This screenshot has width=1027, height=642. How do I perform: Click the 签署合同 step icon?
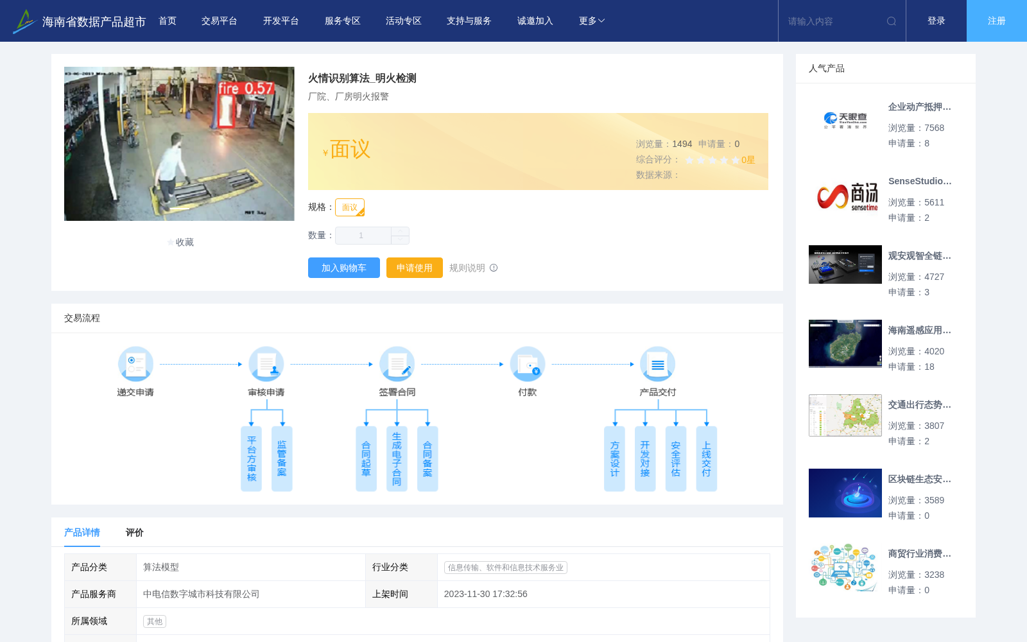[397, 364]
